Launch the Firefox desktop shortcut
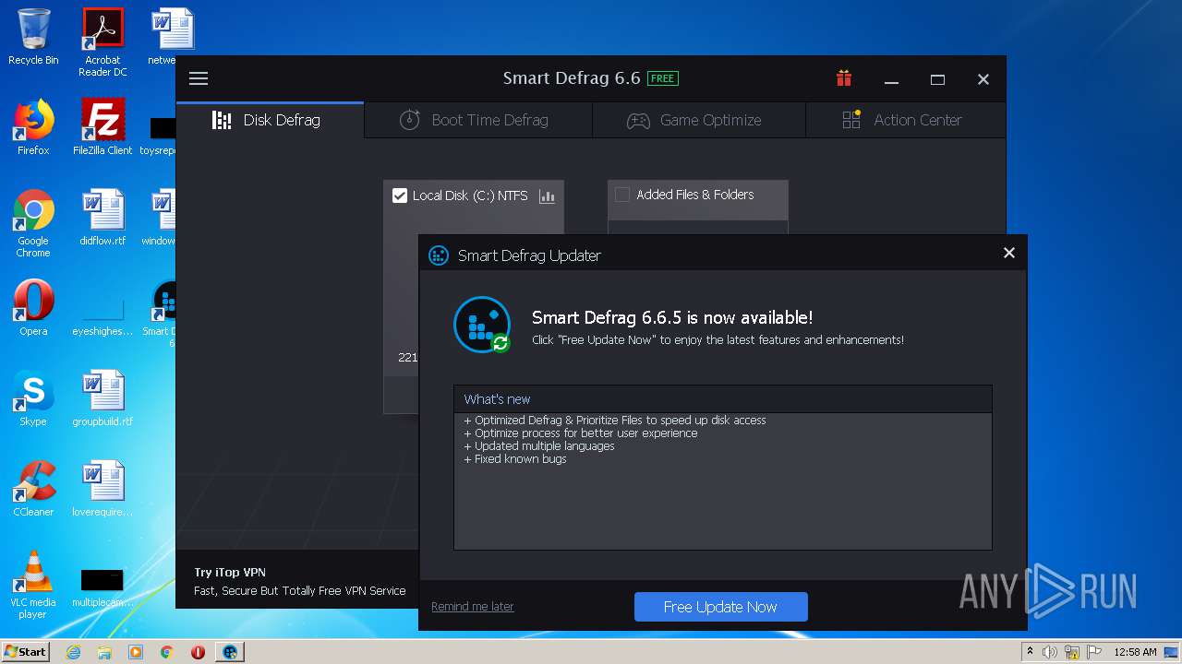Image resolution: width=1182 pixels, height=664 pixels. tap(33, 127)
